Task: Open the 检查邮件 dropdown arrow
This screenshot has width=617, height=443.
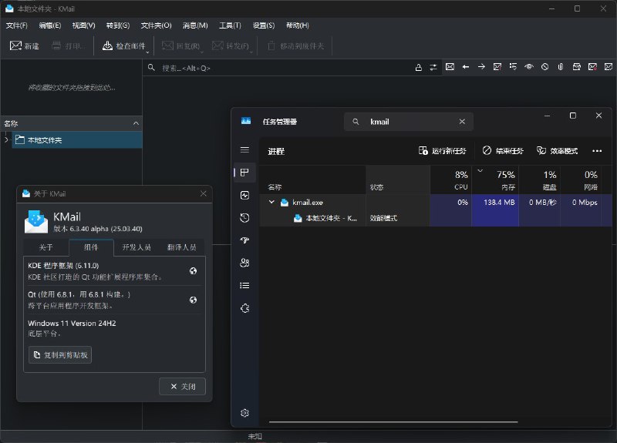Action: click(x=147, y=51)
